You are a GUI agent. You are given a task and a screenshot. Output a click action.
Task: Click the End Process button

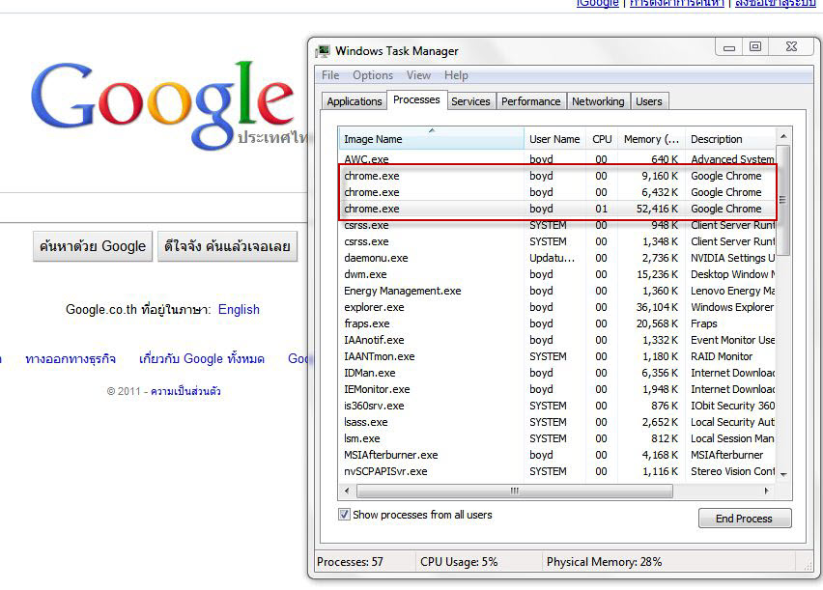pyautogui.click(x=744, y=519)
